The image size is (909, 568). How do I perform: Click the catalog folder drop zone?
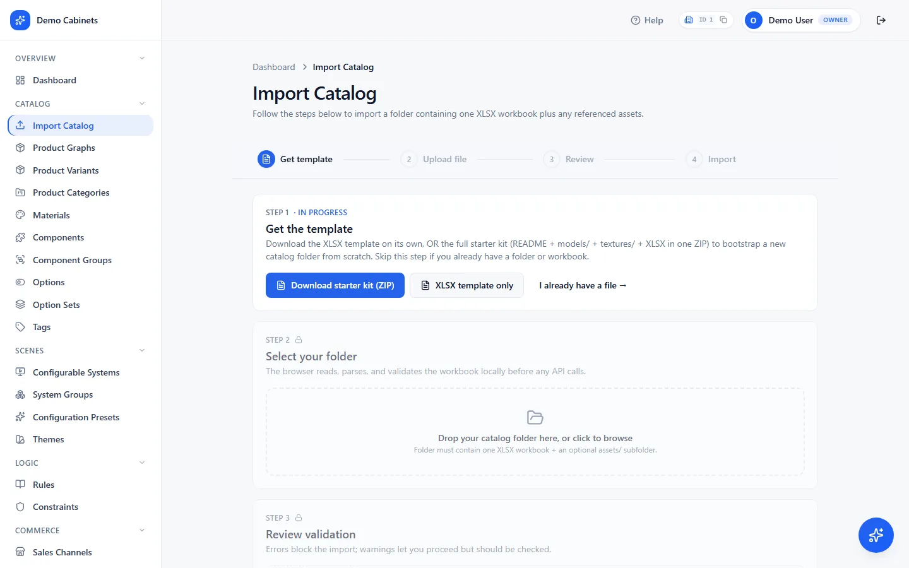tap(535, 432)
